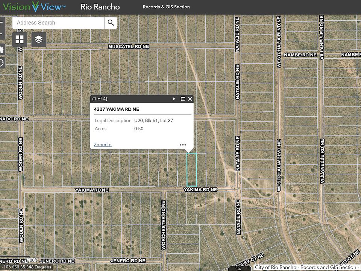Maximize the 4327 Yakima Rd popup
The image size is (361, 271).
[x=183, y=99]
